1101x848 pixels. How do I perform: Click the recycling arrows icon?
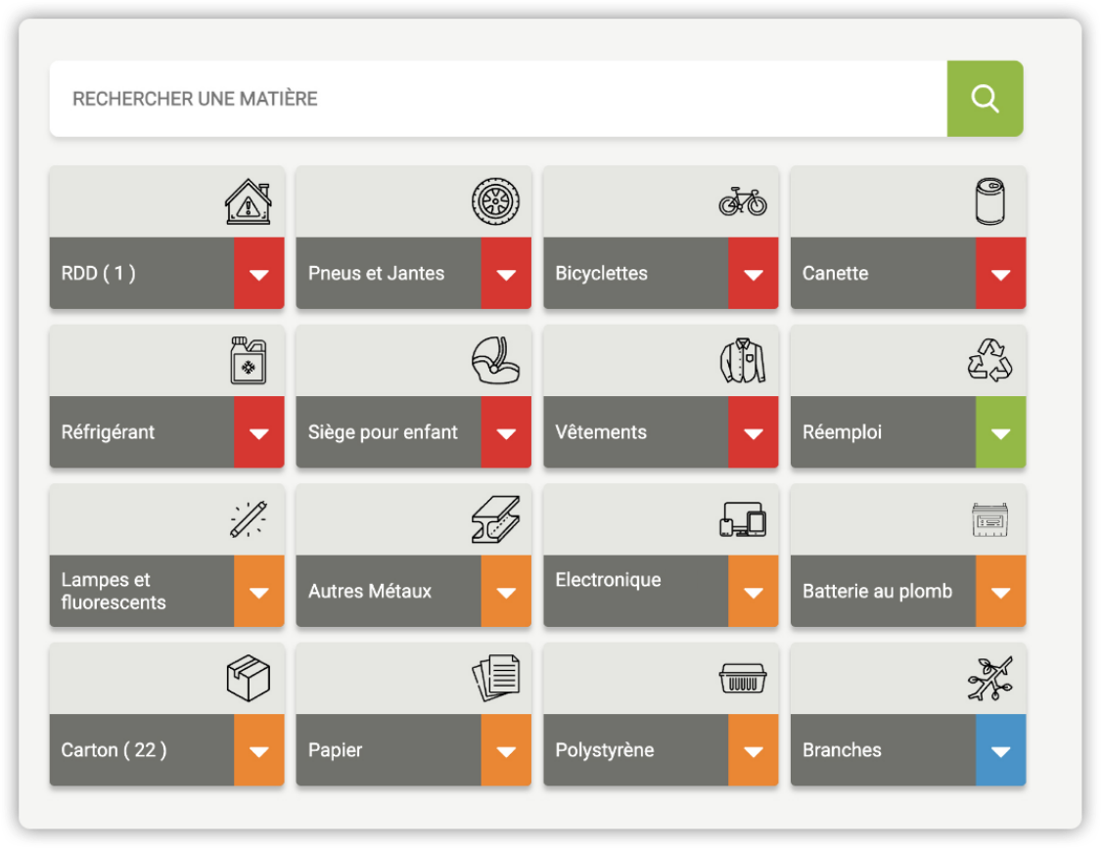coord(989,361)
